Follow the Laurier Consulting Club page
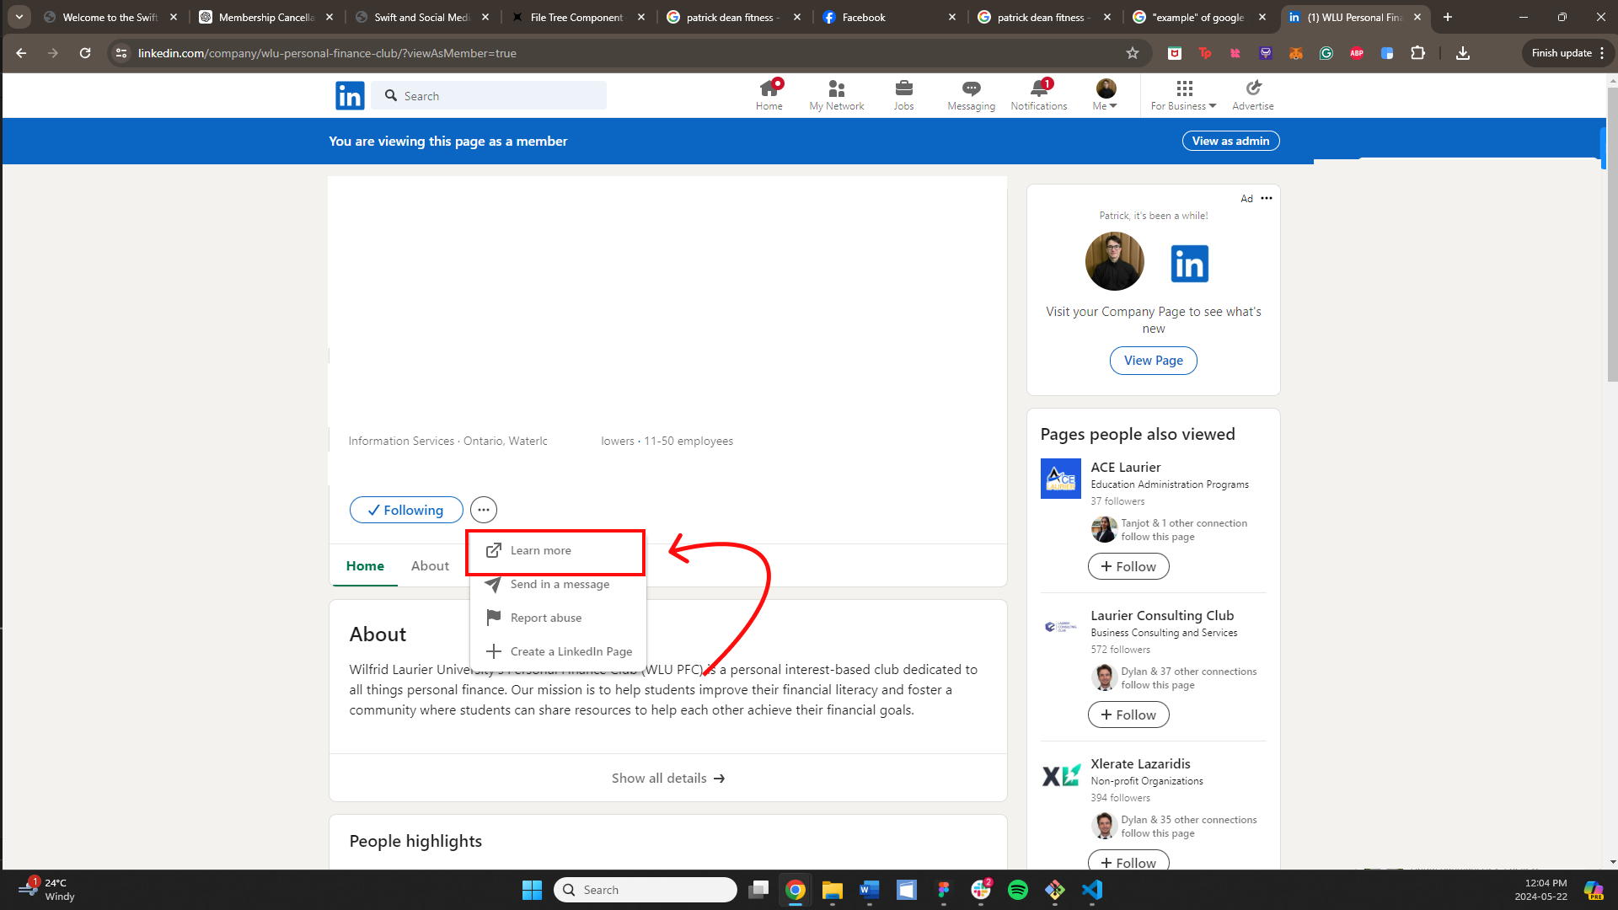Screen dimensions: 1618x910 point(1128,715)
